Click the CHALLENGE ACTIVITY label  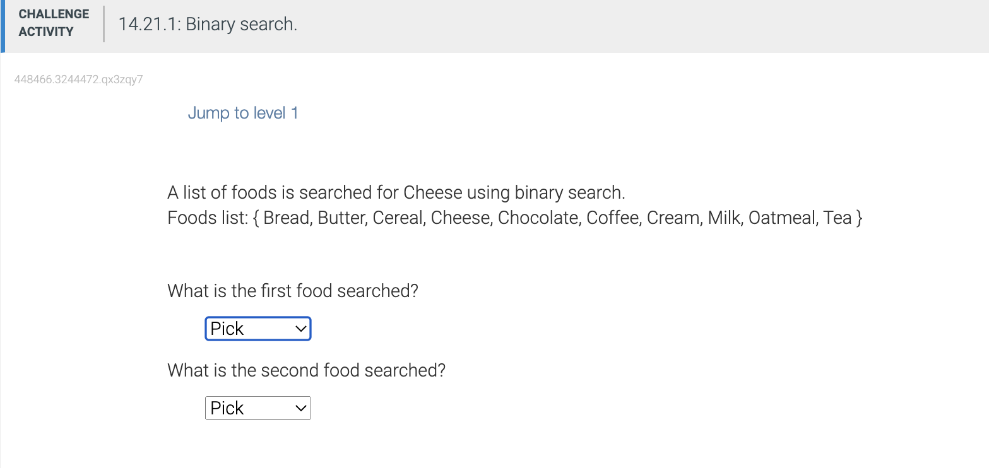[x=54, y=23]
